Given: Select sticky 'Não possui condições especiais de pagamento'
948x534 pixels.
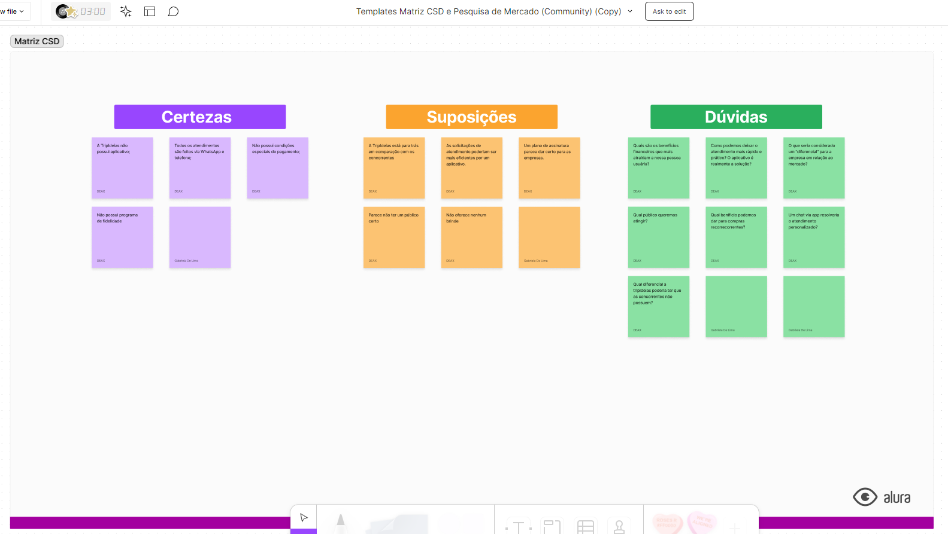Looking at the screenshot, I should pos(278,168).
